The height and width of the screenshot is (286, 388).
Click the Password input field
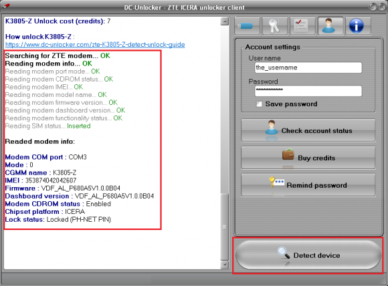point(308,91)
